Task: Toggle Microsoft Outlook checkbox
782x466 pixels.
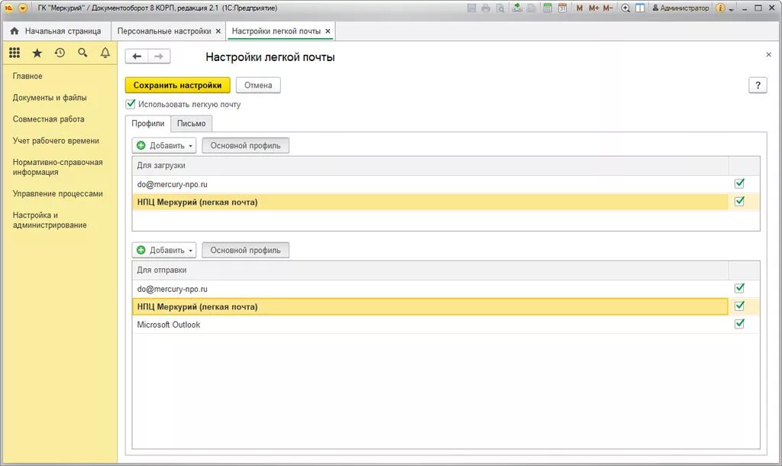Action: 739,324
